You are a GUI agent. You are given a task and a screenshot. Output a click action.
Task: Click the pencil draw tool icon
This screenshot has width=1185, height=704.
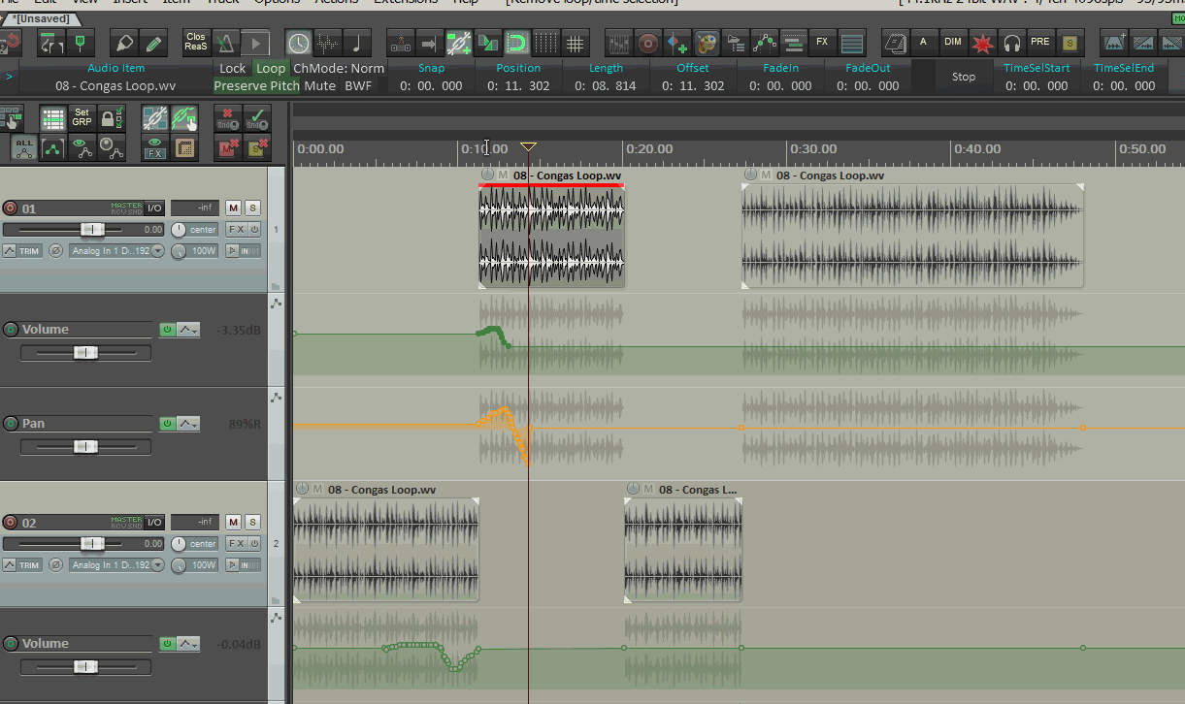click(153, 43)
